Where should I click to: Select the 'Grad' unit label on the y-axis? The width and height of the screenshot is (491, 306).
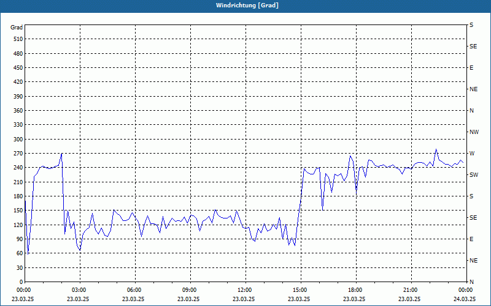point(17,28)
